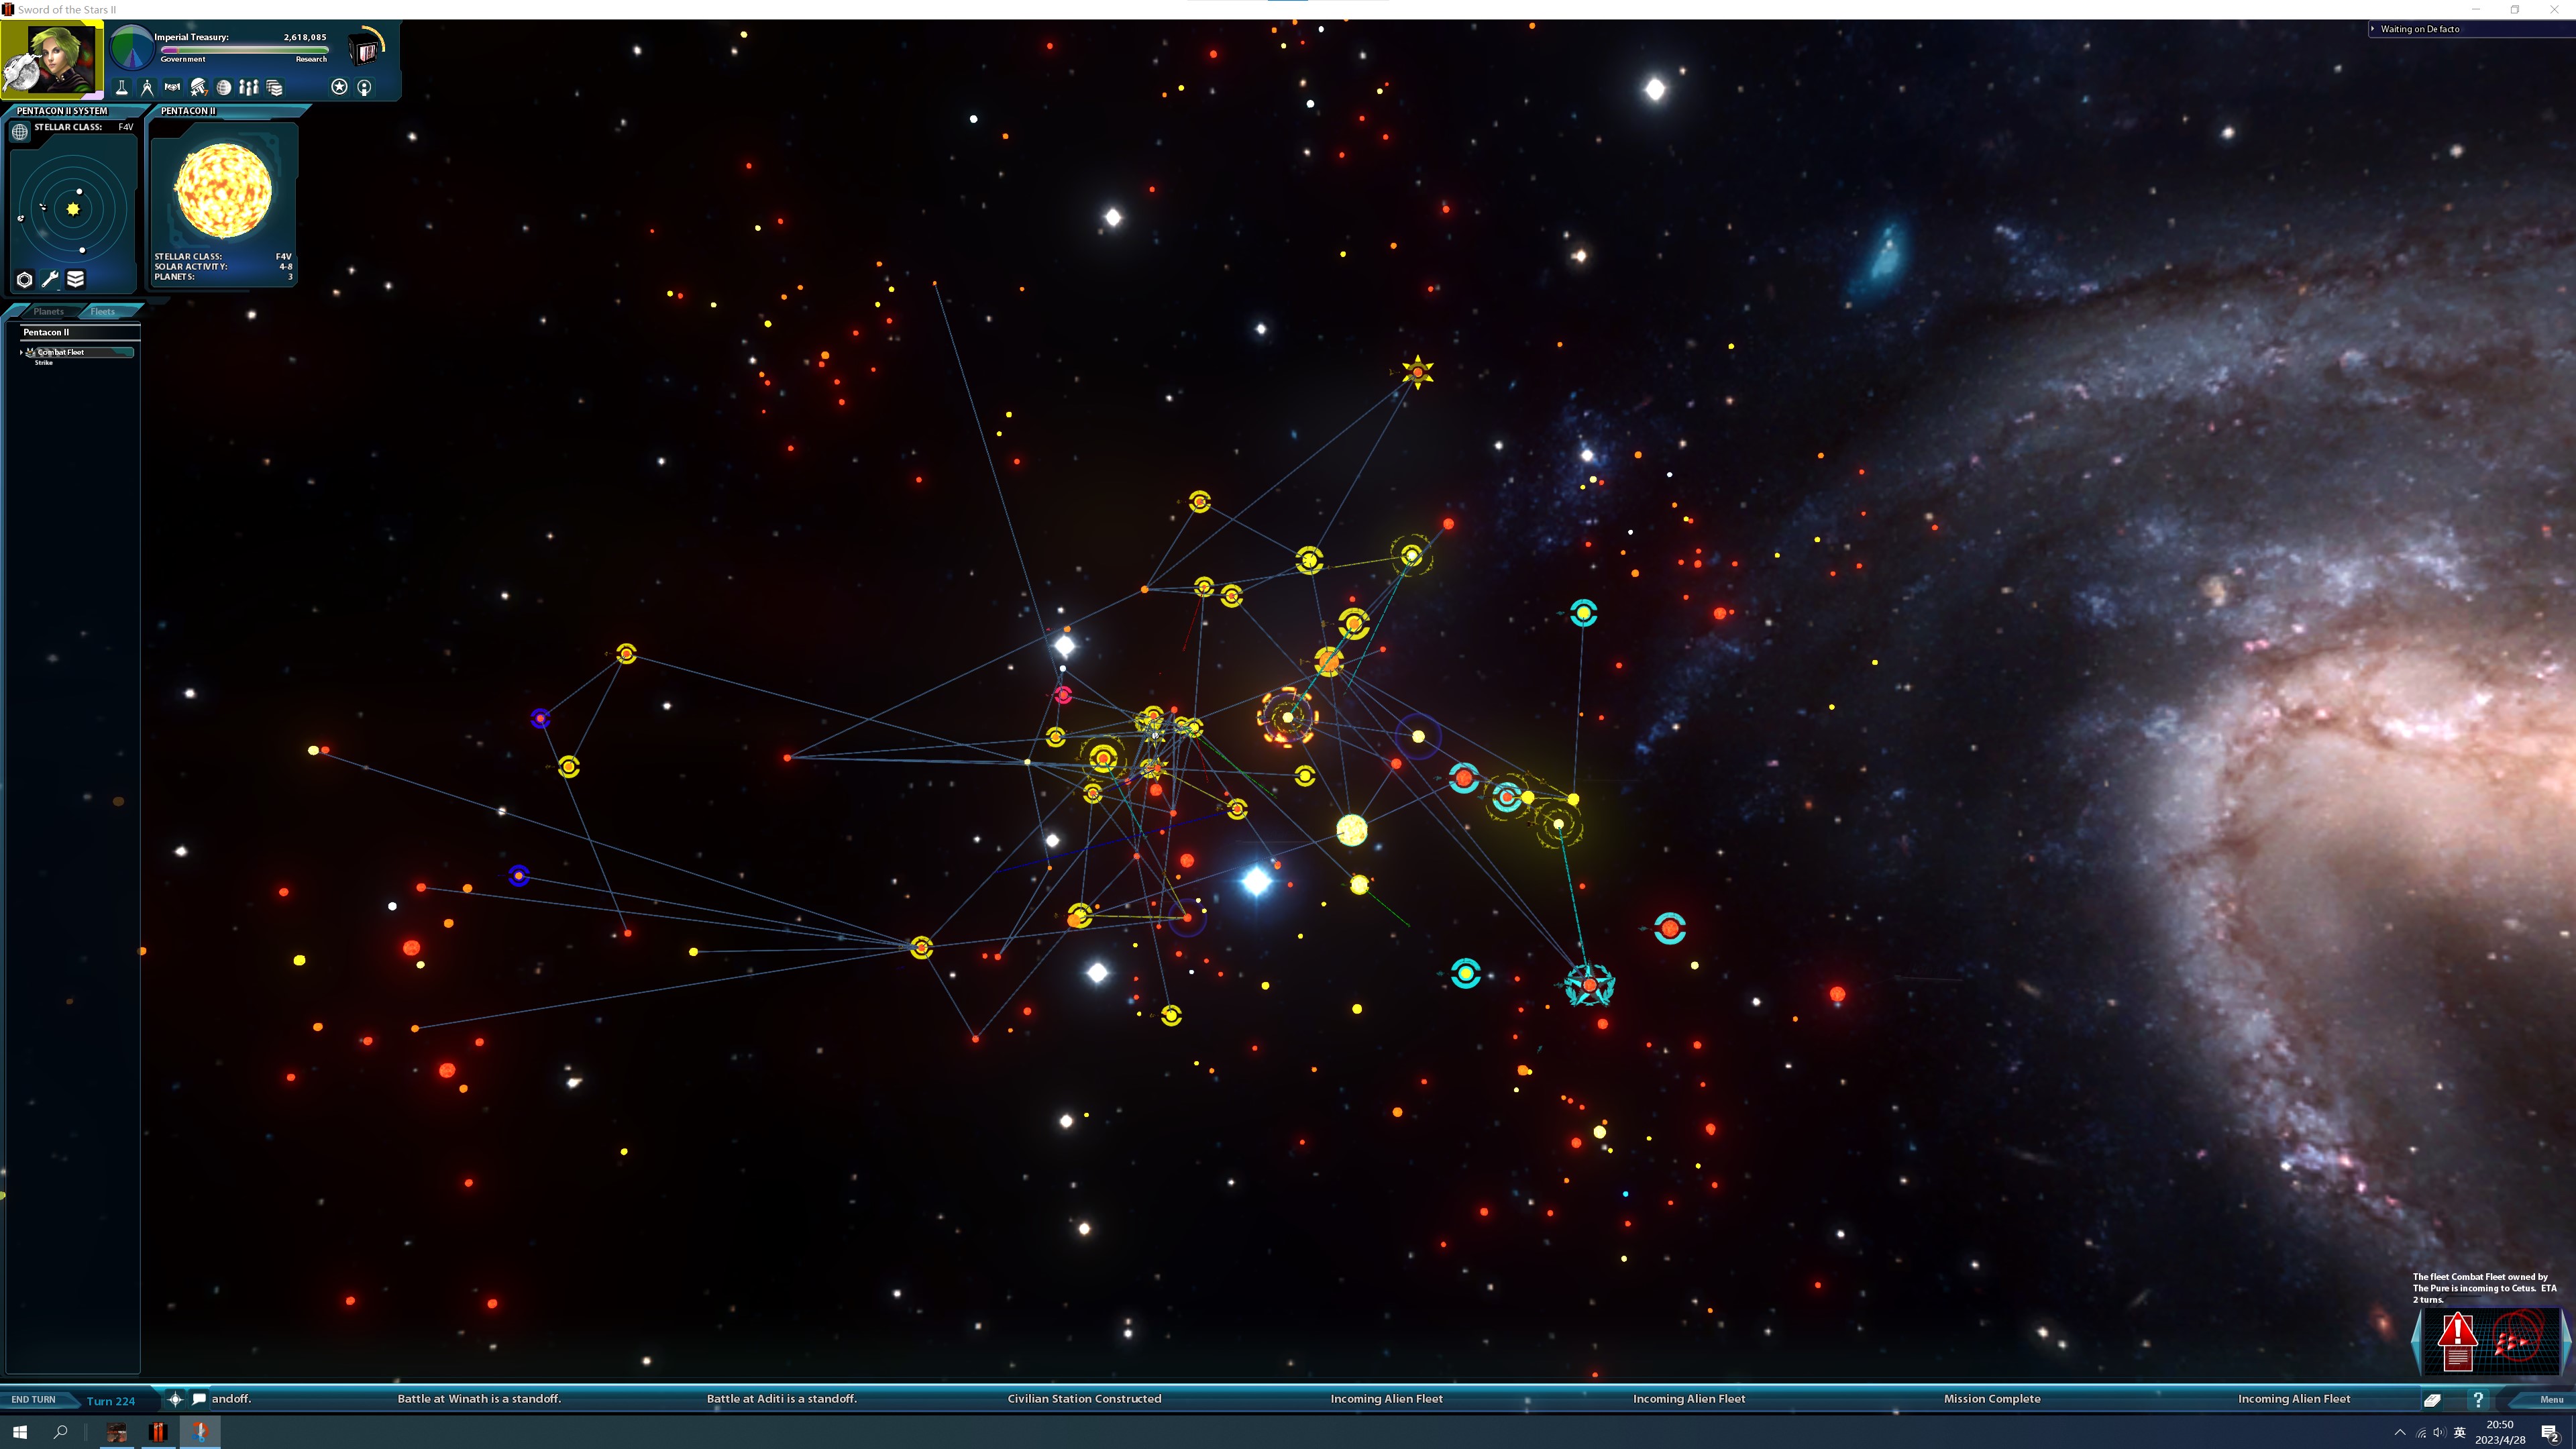Open the empire globe summary icon
The width and height of the screenshot is (2576, 1449).
(224, 87)
